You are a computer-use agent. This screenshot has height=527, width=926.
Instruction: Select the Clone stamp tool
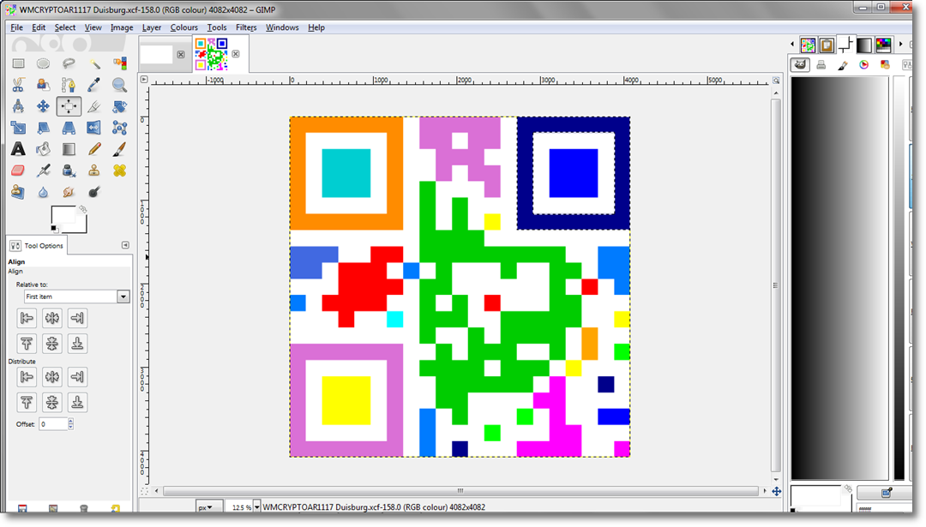click(94, 171)
